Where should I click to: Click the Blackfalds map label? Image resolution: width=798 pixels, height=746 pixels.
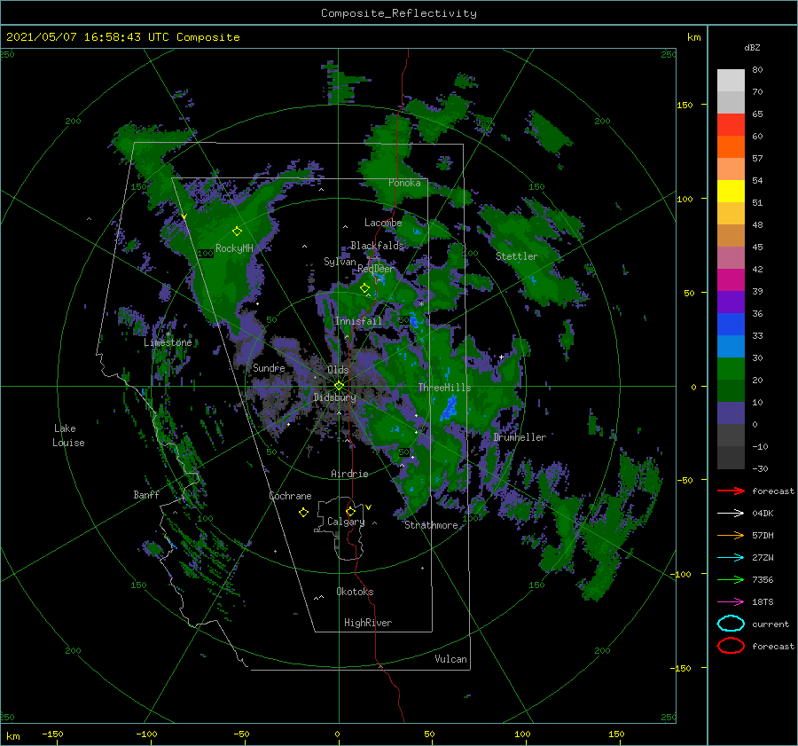coord(377,246)
